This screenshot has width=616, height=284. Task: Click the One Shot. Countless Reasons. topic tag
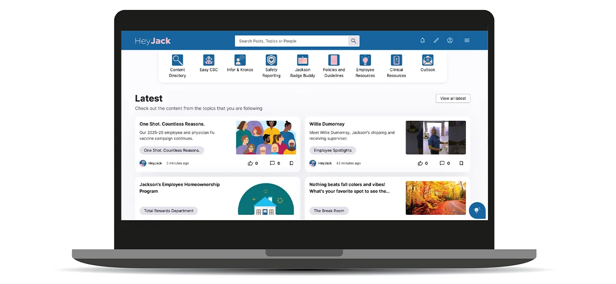coord(172,151)
